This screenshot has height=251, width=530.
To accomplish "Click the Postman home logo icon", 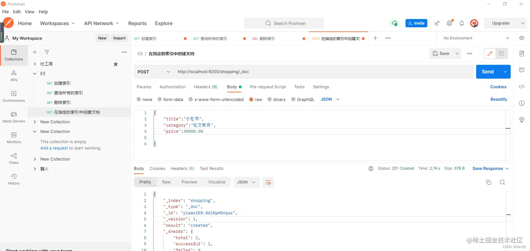I will click(8, 23).
